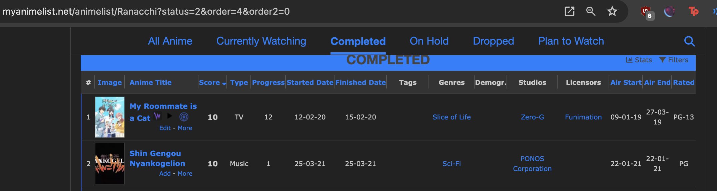Toggle the Score column sort arrow

coord(224,84)
